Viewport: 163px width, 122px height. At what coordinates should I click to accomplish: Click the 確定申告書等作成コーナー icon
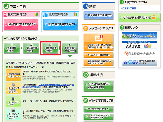[13, 75]
